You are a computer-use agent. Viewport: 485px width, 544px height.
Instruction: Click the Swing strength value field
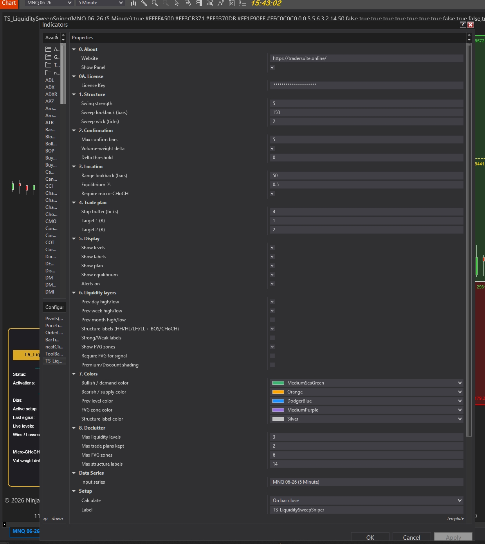pos(367,103)
